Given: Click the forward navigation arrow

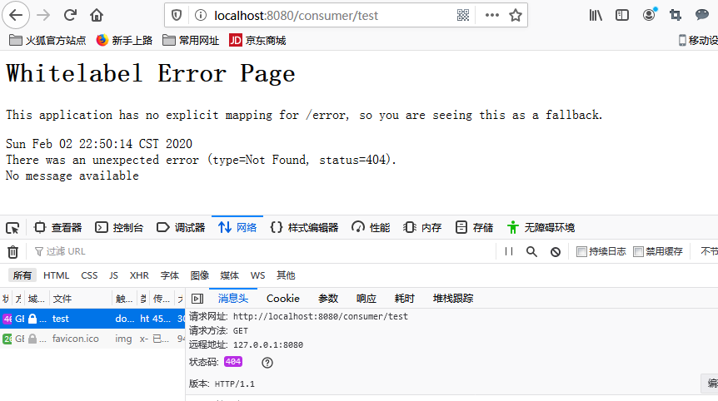Looking at the screenshot, I should 43,15.
